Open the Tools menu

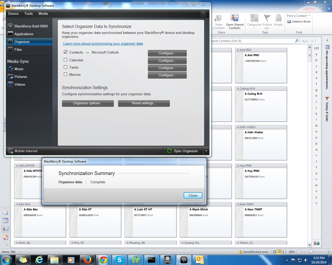(x=29, y=13)
